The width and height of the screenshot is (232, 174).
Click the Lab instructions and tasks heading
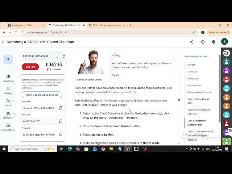(x=196, y=56)
